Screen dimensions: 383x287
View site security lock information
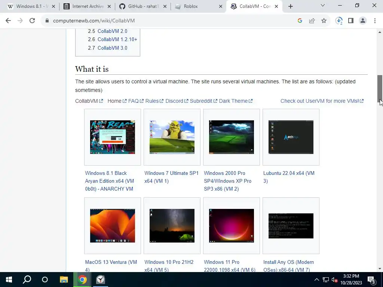tap(47, 21)
